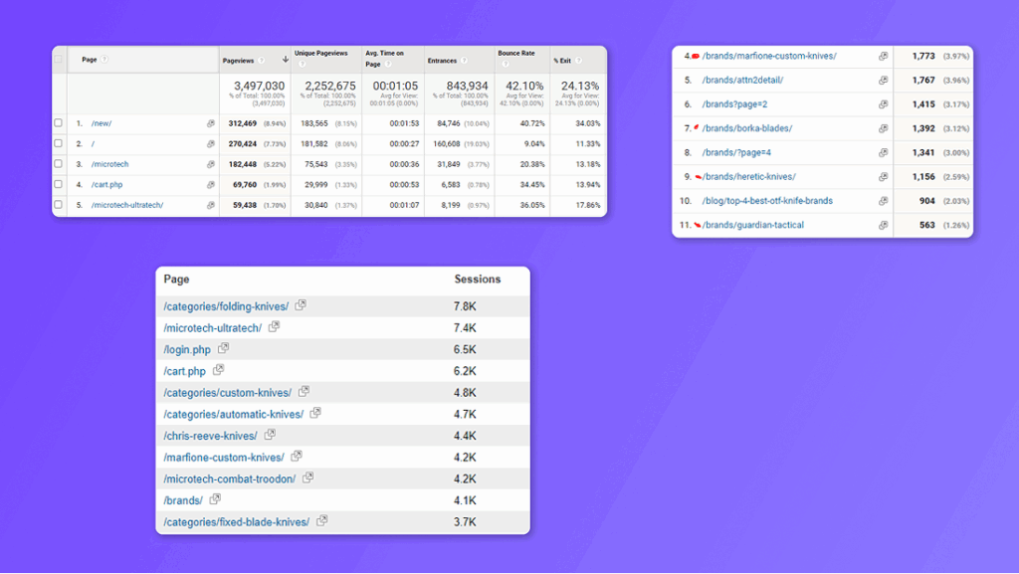Tick the checkbox for the /microtech row

59,164
